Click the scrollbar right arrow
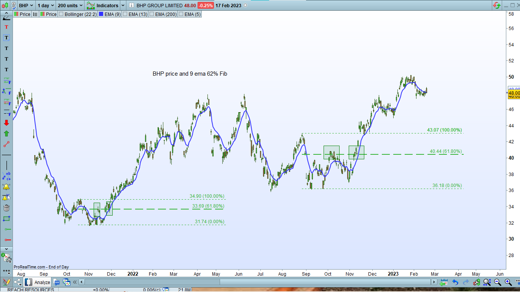Screen dimensions: 520x292 point(434,282)
